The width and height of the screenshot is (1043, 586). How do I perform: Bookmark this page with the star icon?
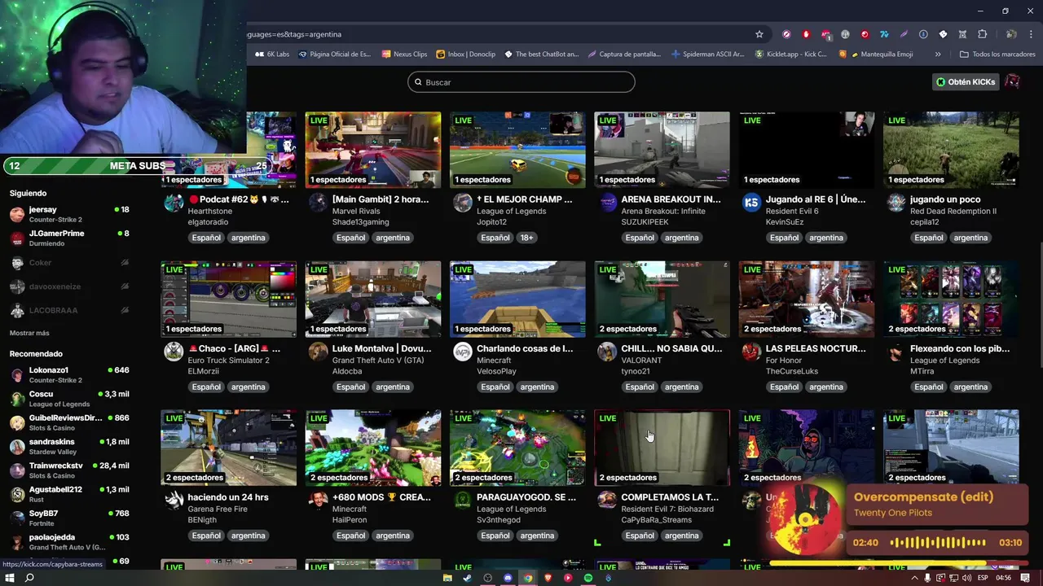[x=759, y=34]
